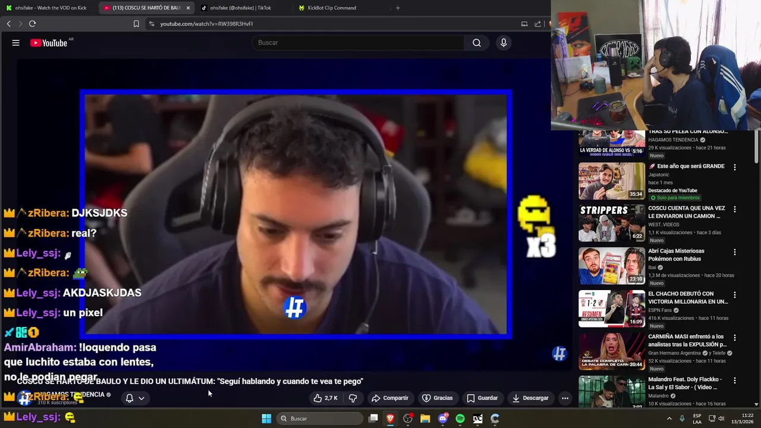Open options for COSCU CUENTA QUE UNA VEZ video
The image size is (761, 428).
pos(735,209)
